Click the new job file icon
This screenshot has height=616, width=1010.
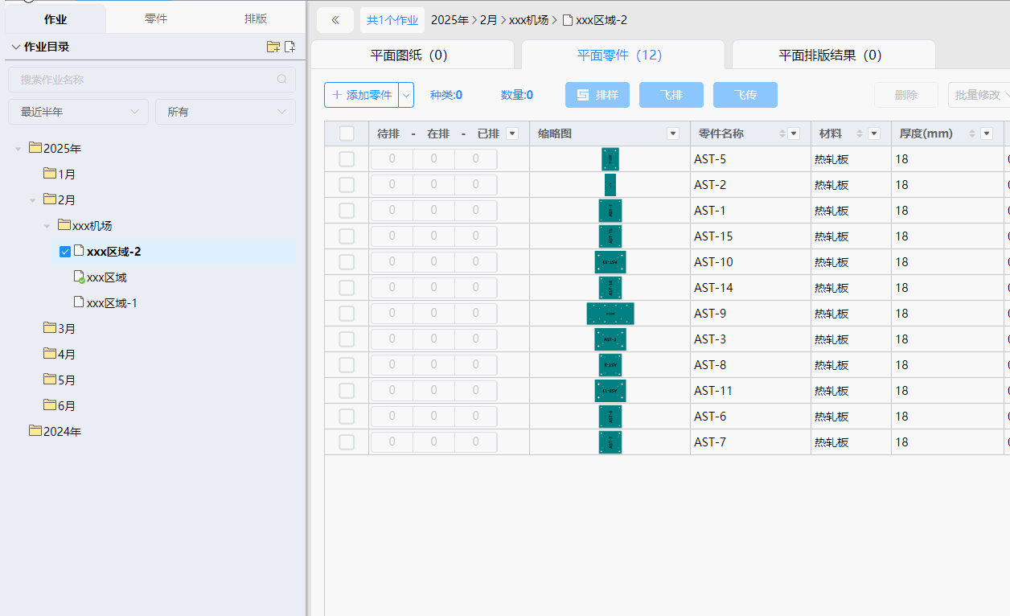(289, 47)
